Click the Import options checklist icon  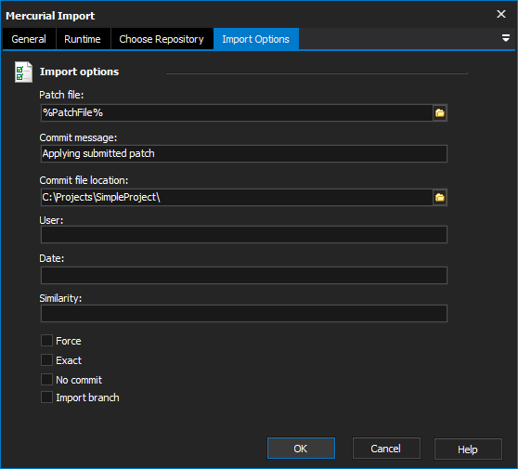23,72
